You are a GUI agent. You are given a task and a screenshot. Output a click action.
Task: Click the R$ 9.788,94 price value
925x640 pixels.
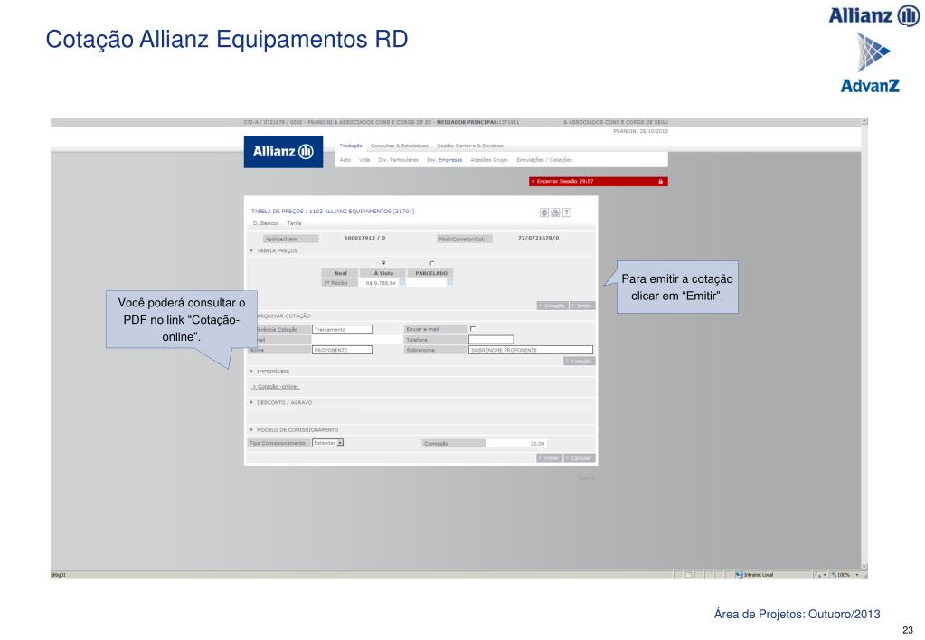coord(381,283)
